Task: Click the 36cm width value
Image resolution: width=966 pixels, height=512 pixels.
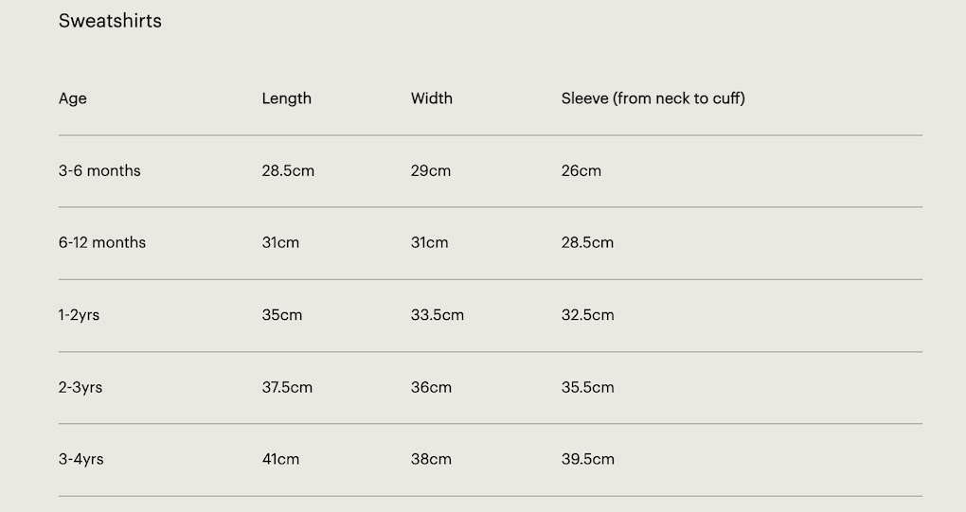Action: (431, 387)
